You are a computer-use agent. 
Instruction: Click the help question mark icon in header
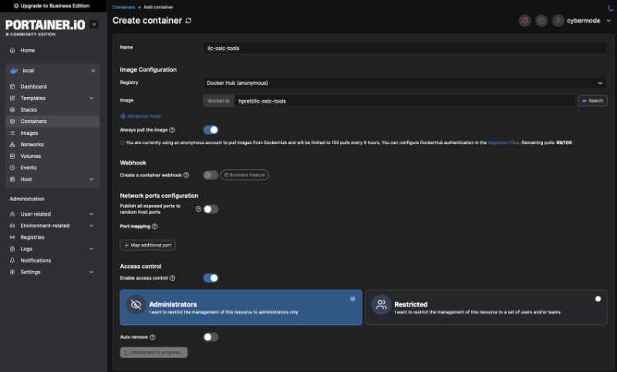(541, 21)
